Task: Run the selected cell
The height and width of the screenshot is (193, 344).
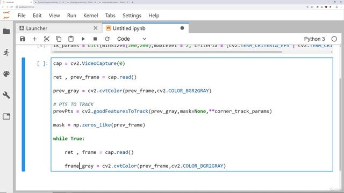Action: (x=83, y=39)
